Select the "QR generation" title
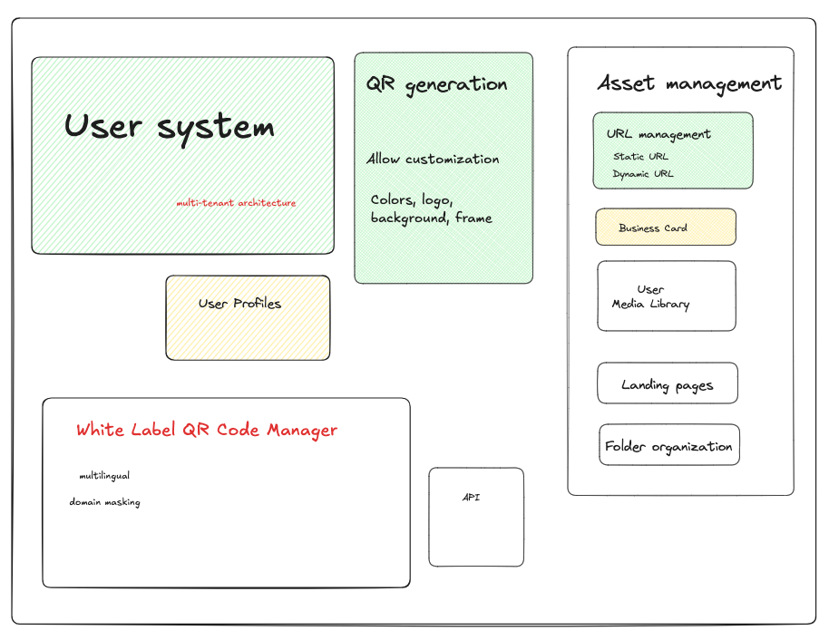 pos(436,84)
